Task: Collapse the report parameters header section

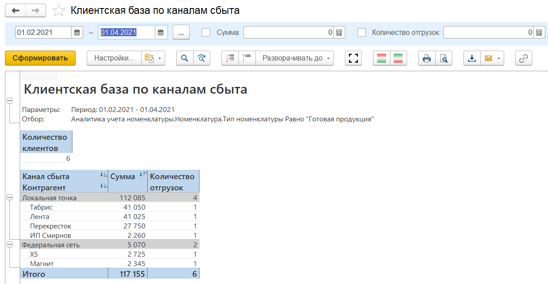Action: (x=10, y=101)
